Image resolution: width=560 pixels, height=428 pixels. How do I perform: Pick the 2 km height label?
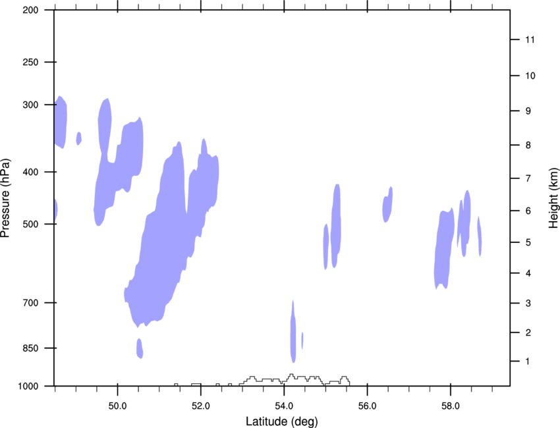point(528,333)
